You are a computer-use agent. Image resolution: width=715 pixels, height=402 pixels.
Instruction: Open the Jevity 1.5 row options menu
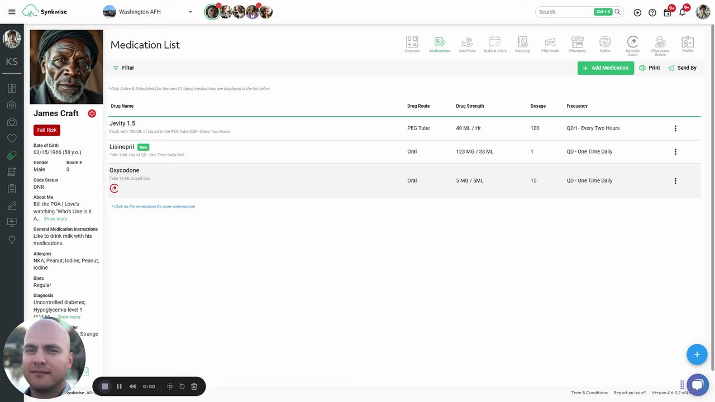(x=675, y=128)
